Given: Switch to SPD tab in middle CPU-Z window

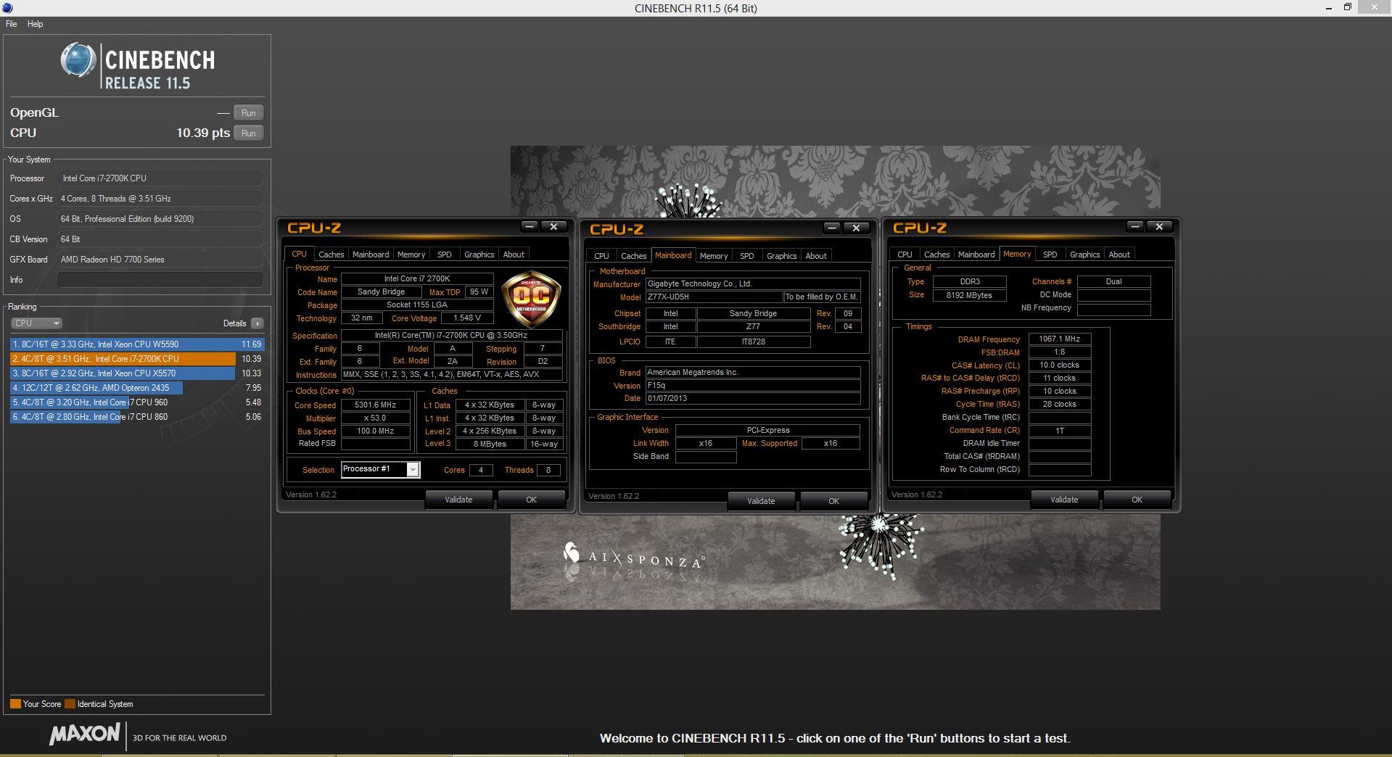Looking at the screenshot, I should coord(747,256).
